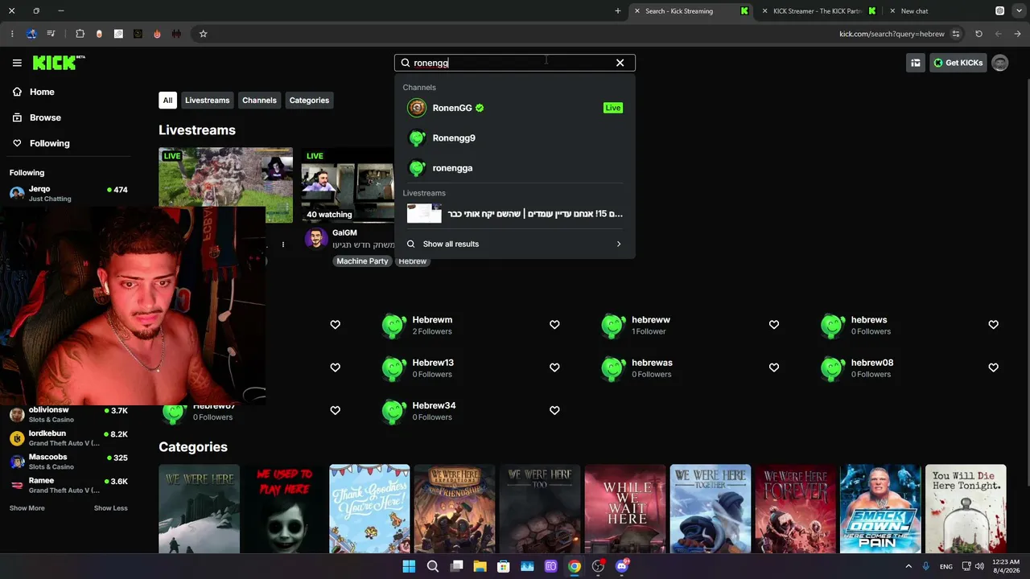
Task: Bookmark this page with the star
Action: [x=203, y=34]
